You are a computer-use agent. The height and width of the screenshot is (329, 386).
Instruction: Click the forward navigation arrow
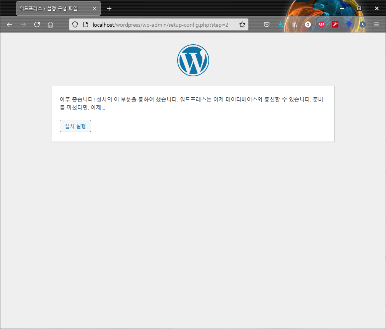pyautogui.click(x=23, y=25)
